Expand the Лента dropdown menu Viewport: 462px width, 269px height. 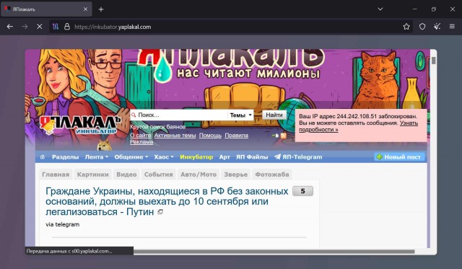click(x=96, y=157)
